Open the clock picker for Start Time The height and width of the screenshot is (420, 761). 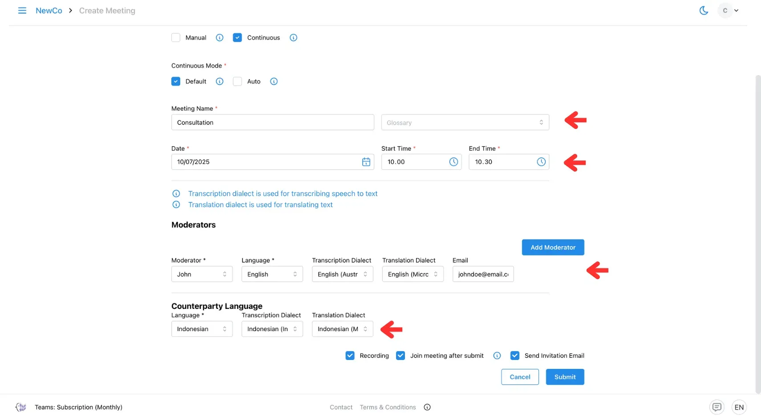(453, 162)
